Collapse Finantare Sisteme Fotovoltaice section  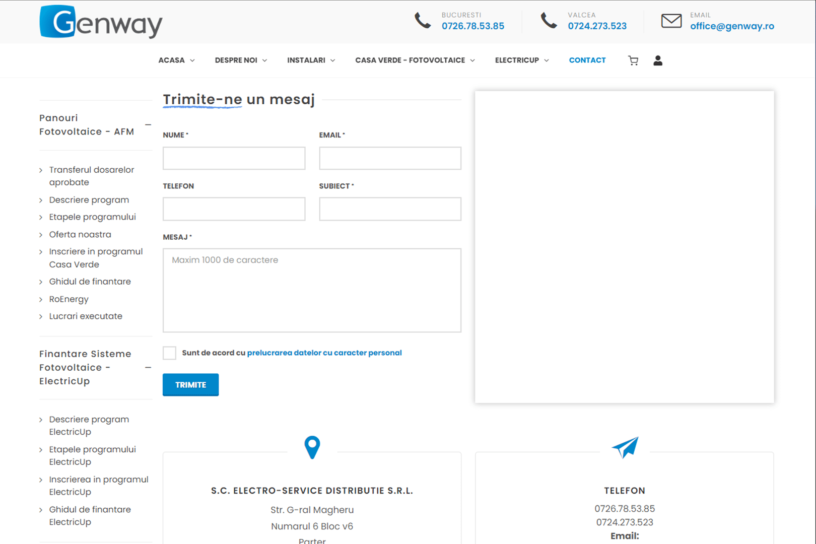coord(148,368)
